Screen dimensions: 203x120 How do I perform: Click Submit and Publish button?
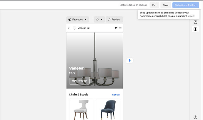[186, 5]
